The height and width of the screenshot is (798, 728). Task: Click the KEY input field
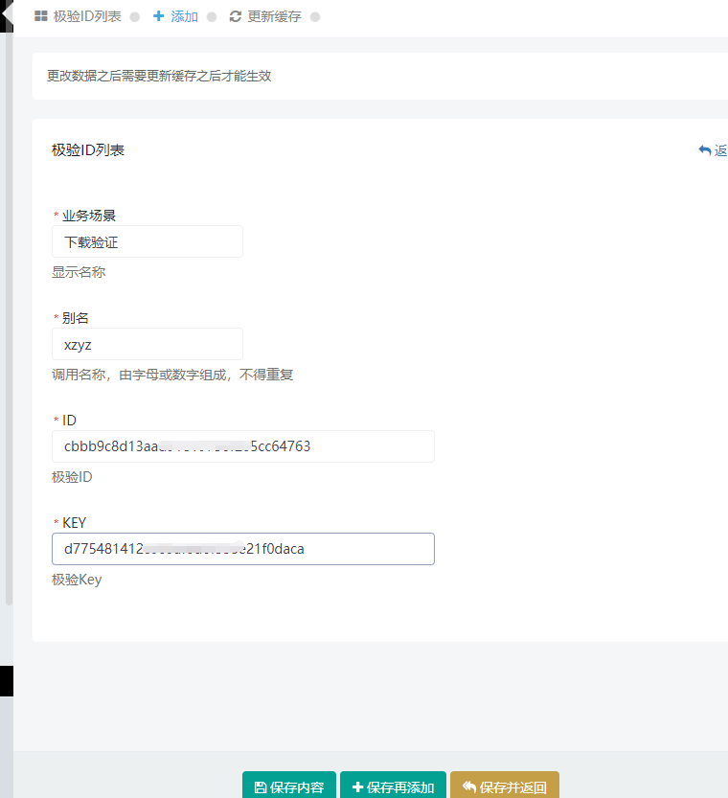243,549
